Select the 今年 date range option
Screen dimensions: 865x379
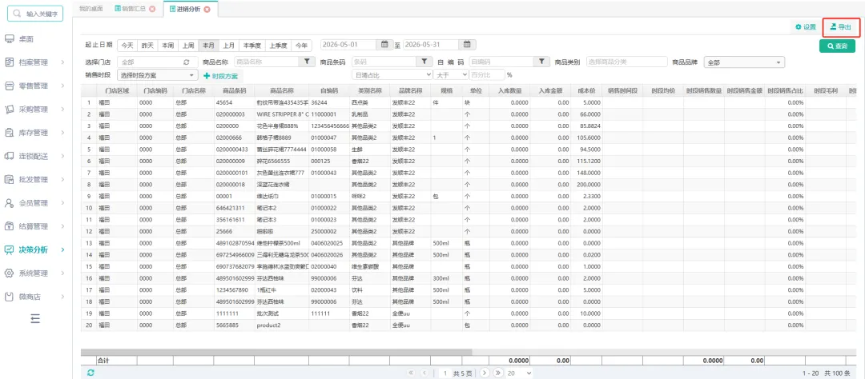click(301, 45)
